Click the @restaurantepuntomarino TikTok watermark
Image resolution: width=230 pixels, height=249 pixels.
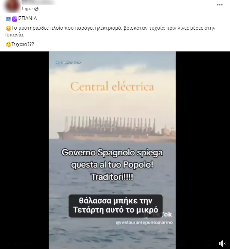[144, 222]
